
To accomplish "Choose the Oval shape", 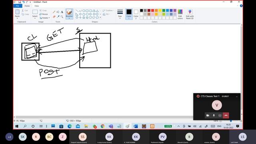I will [84, 11].
